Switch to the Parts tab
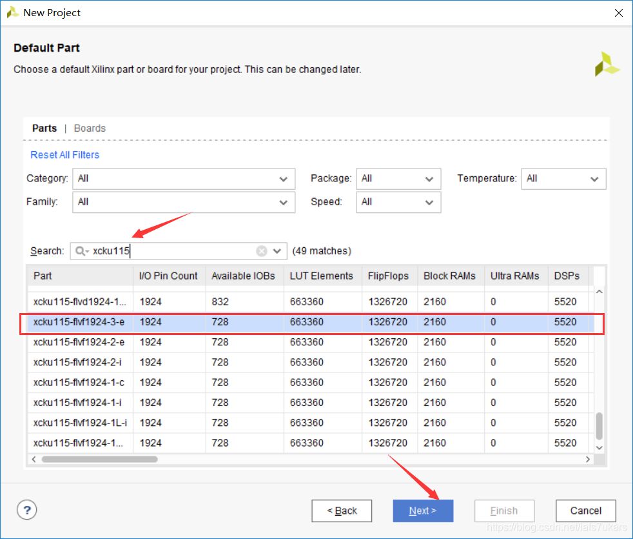Screen dimensions: 633x539 (44, 128)
